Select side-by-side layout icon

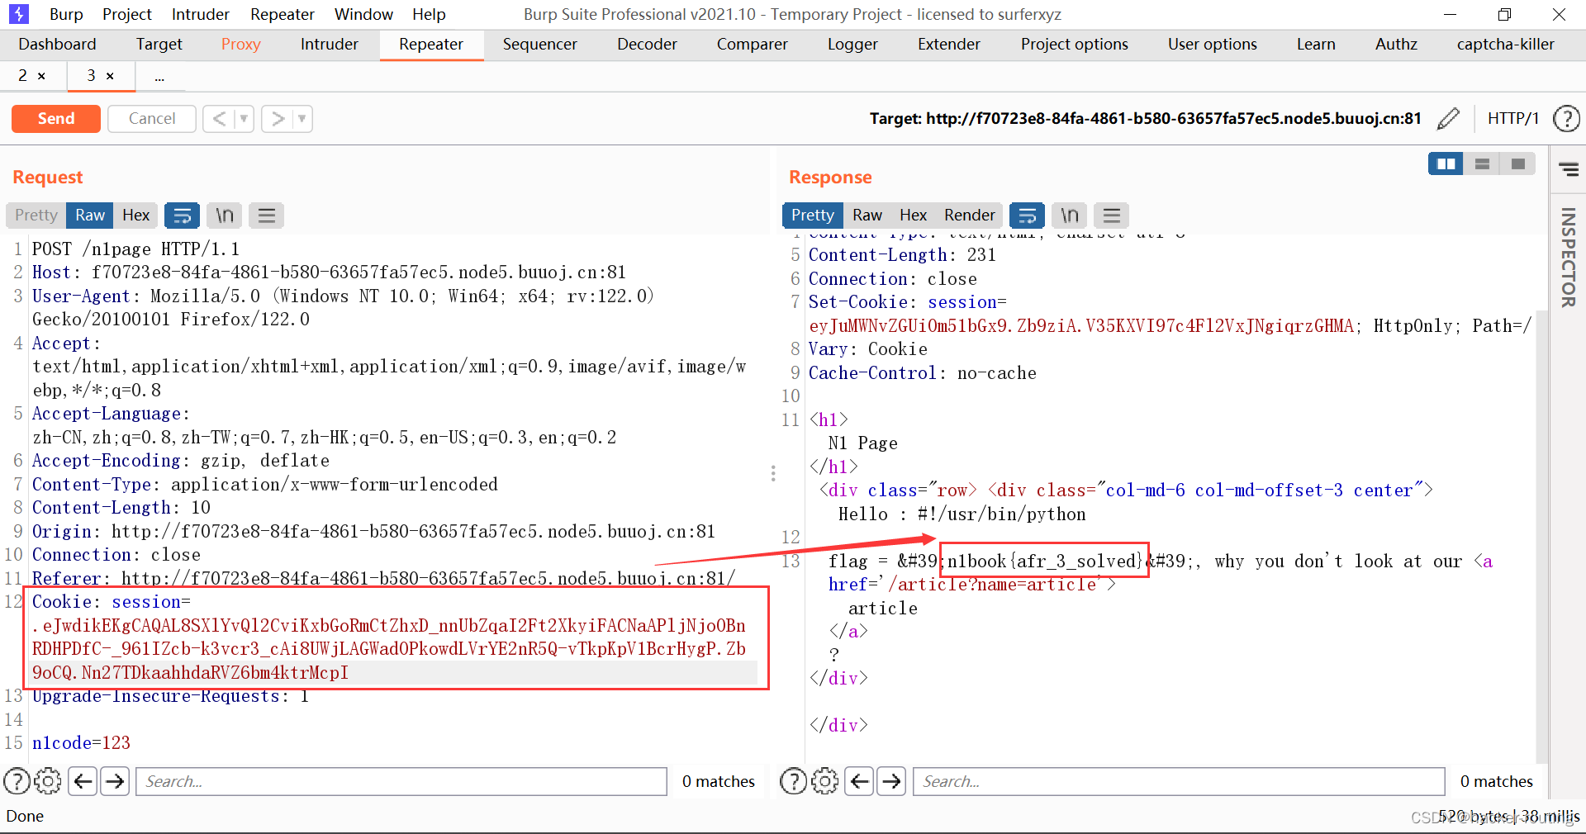point(1446,164)
